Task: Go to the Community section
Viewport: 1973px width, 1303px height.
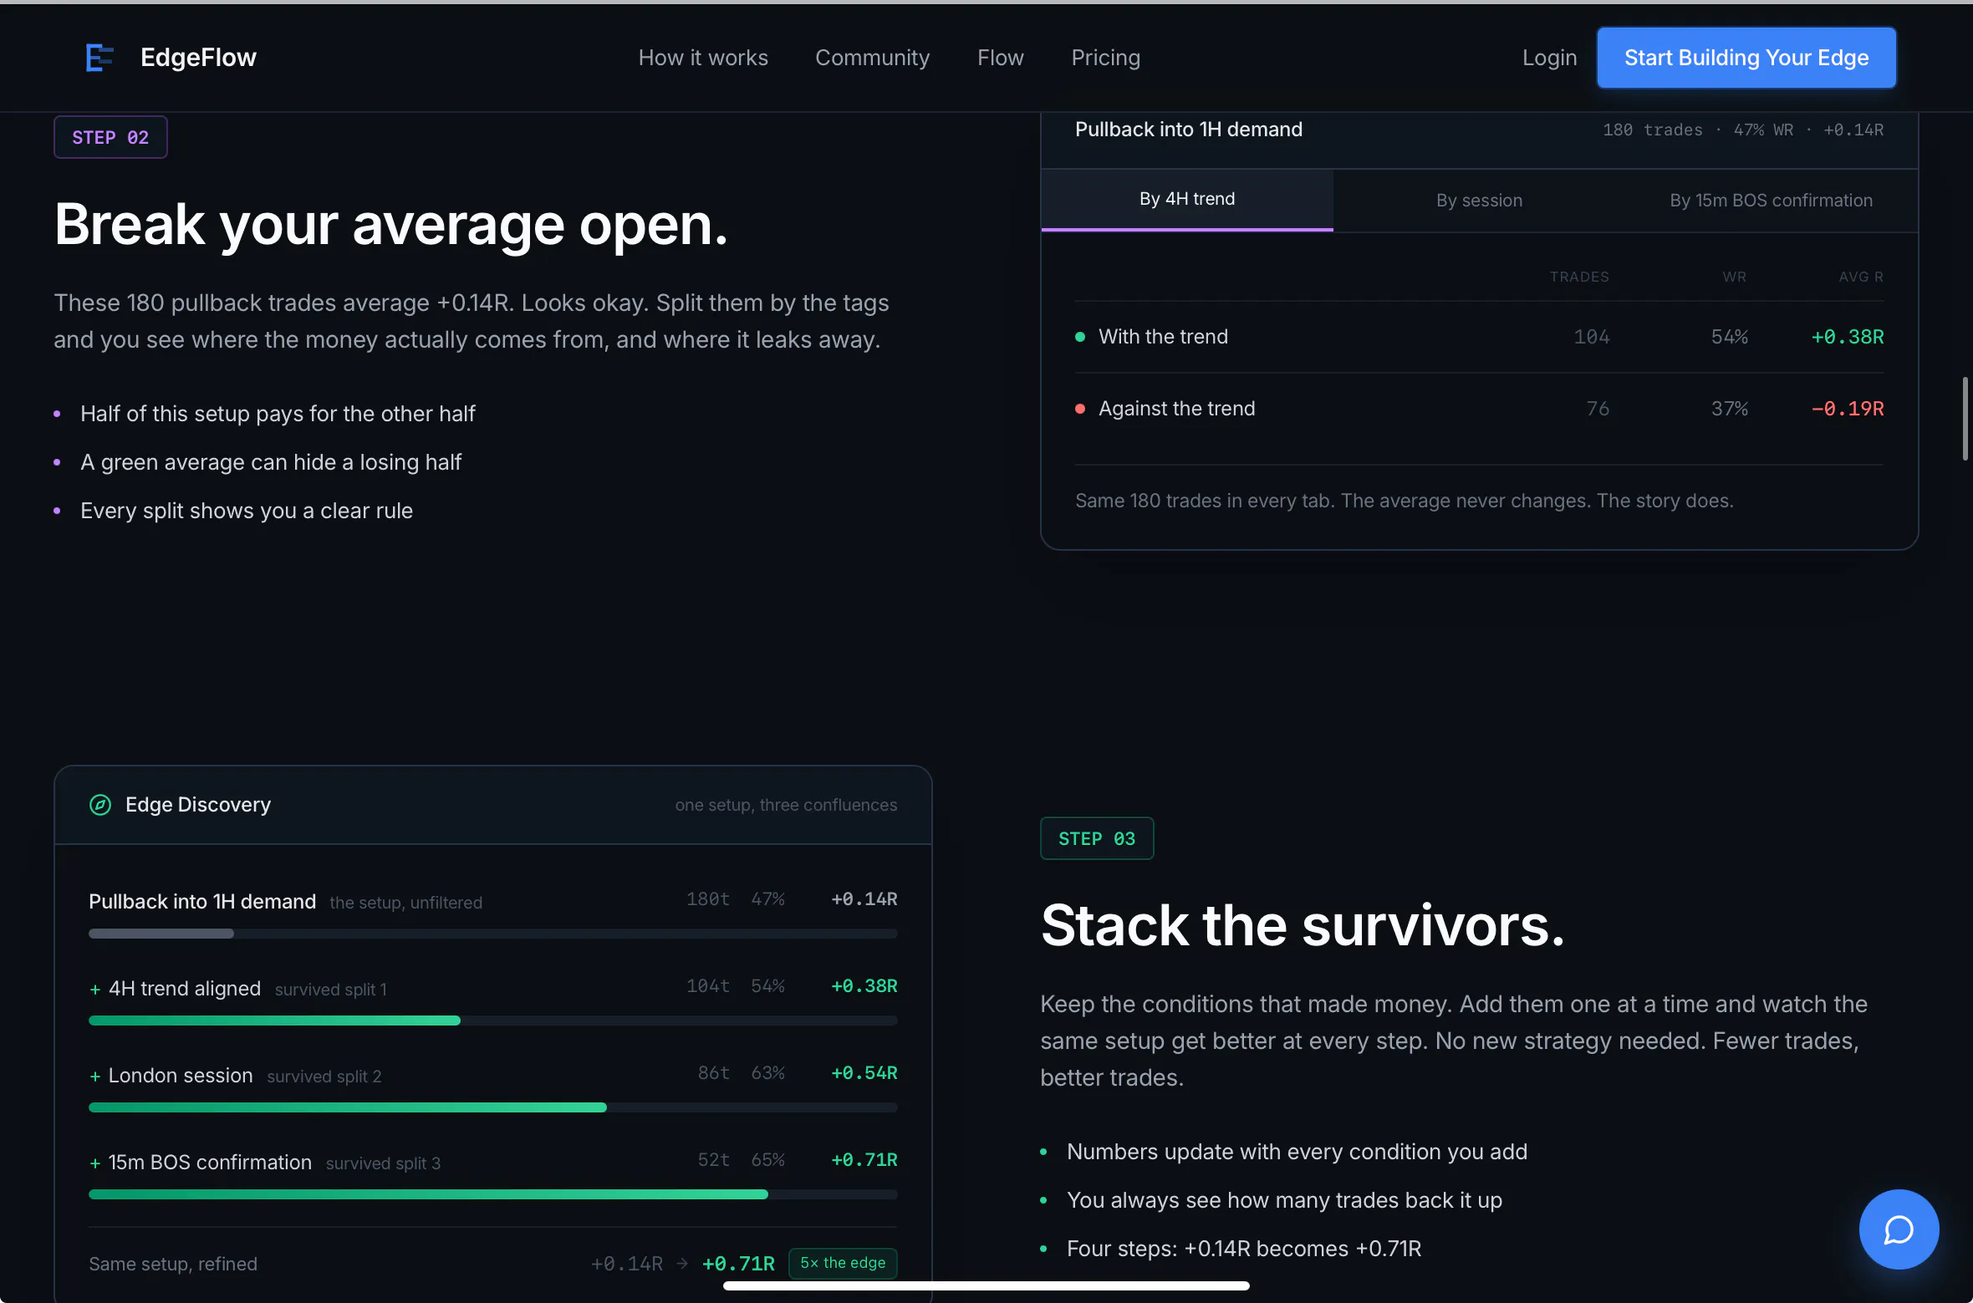Action: coord(872,58)
